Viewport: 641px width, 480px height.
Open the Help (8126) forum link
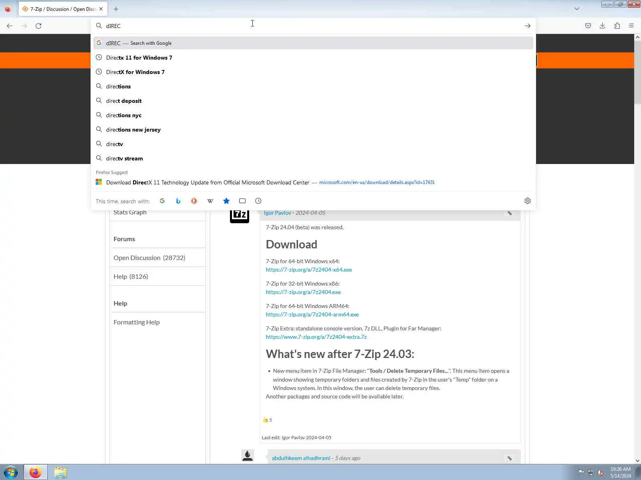(x=131, y=277)
